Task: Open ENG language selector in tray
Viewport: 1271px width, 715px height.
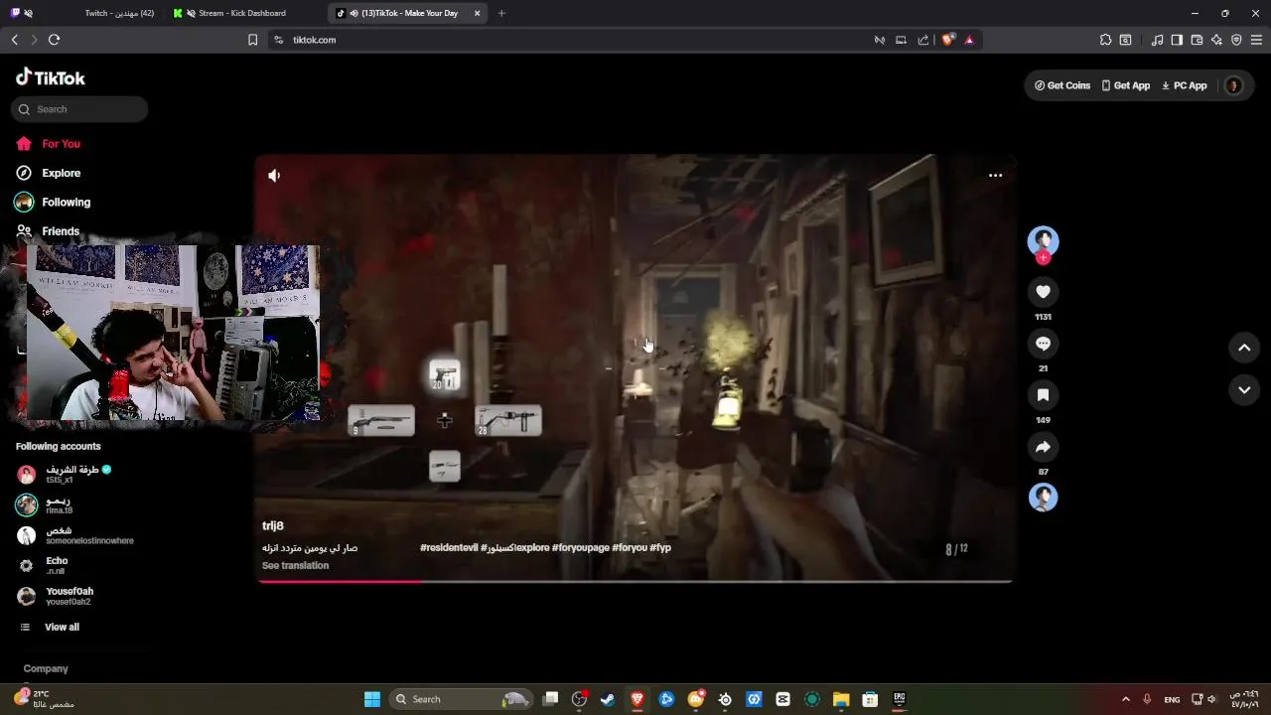Action: (x=1172, y=699)
